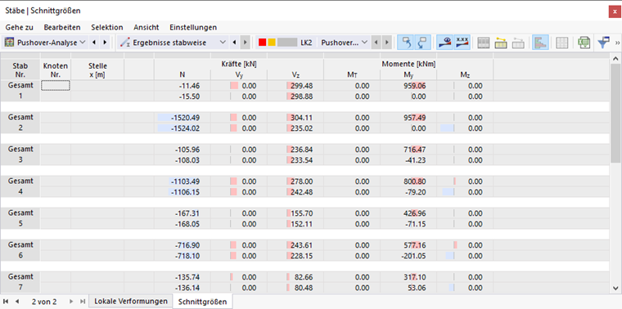Select My value -201.05 cell
The width and height of the screenshot is (622, 309).
(x=408, y=256)
